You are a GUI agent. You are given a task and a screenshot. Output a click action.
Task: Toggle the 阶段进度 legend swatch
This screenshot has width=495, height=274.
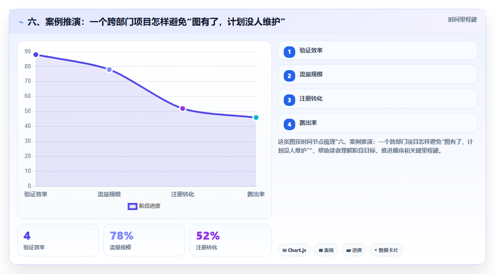click(132, 206)
